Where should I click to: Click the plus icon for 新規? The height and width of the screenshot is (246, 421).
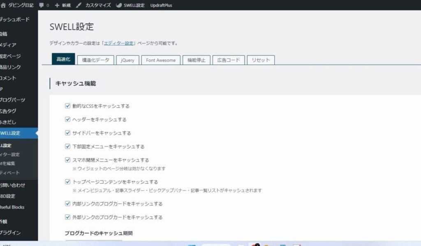(x=57, y=5)
